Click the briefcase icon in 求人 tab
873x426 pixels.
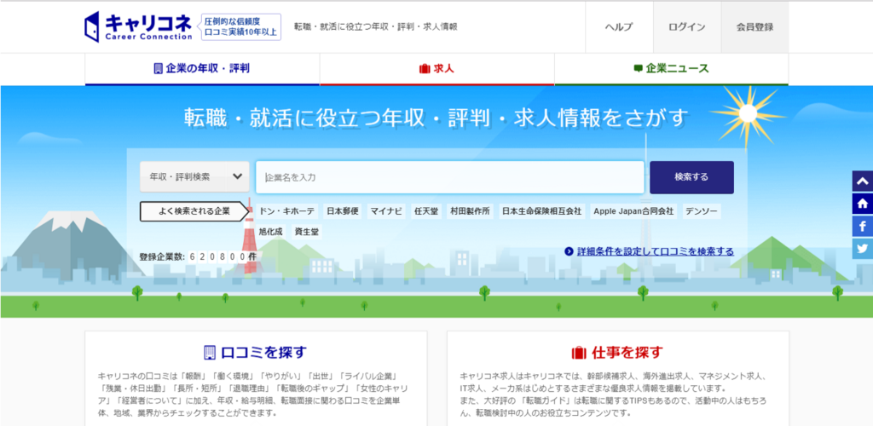425,69
